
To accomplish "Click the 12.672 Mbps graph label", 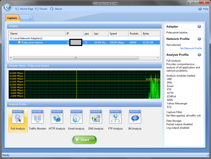I will pyautogui.click(x=152, y=79).
